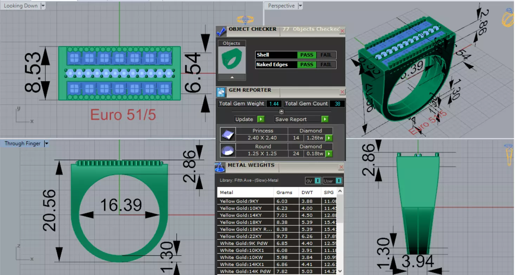Image resolution: width=515 pixels, height=275 pixels.
Task: Open the Perspective viewport dropdown arrow
Action: (300, 6)
